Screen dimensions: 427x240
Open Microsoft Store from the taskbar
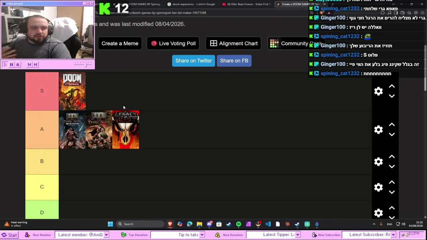[x=219, y=224]
